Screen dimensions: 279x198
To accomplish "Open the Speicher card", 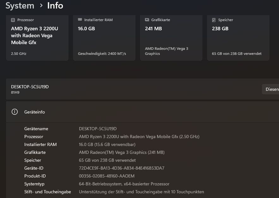I will (238, 38).
